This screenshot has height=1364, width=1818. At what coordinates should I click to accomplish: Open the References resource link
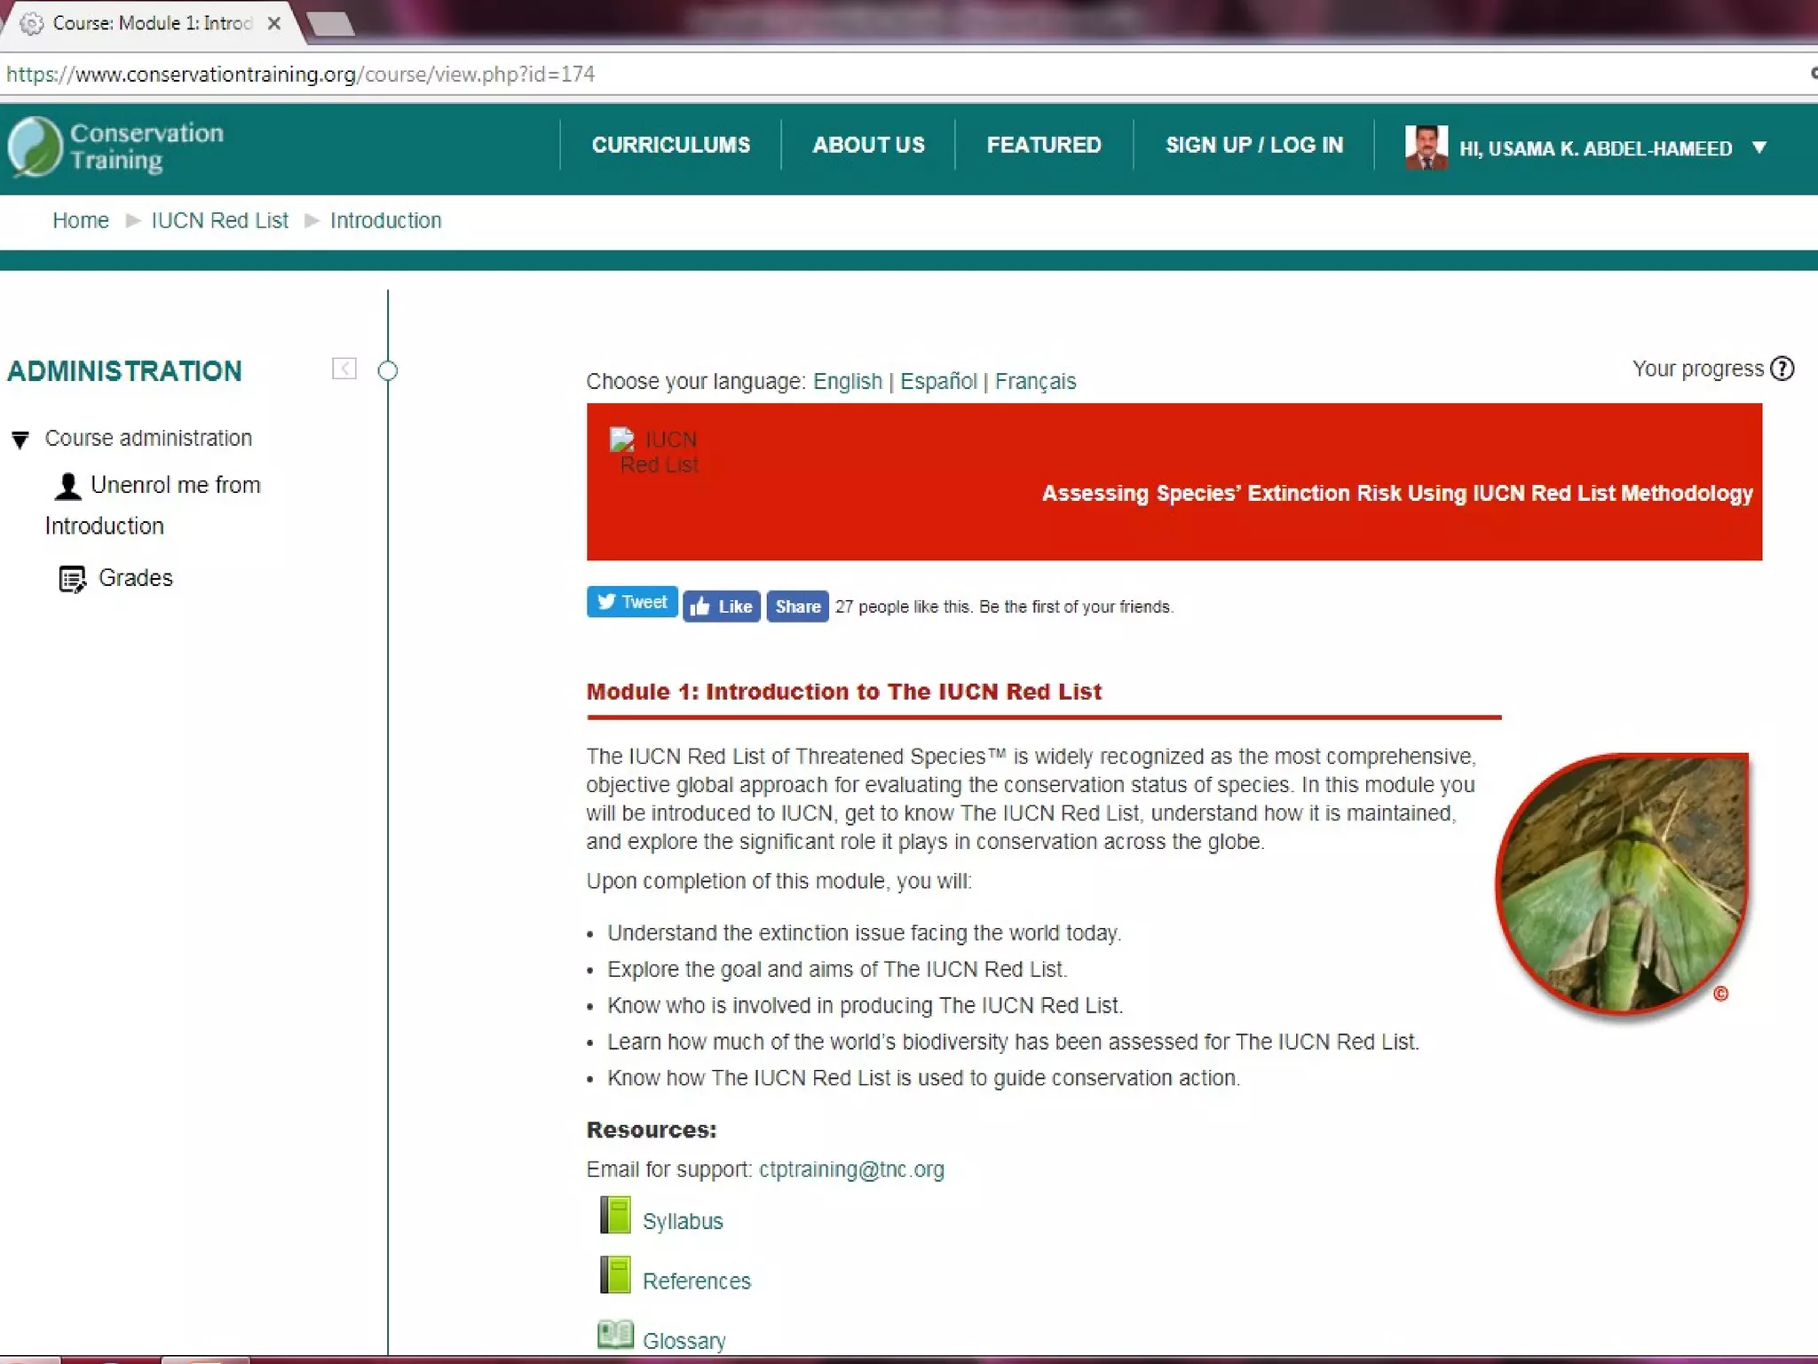[x=697, y=1281]
